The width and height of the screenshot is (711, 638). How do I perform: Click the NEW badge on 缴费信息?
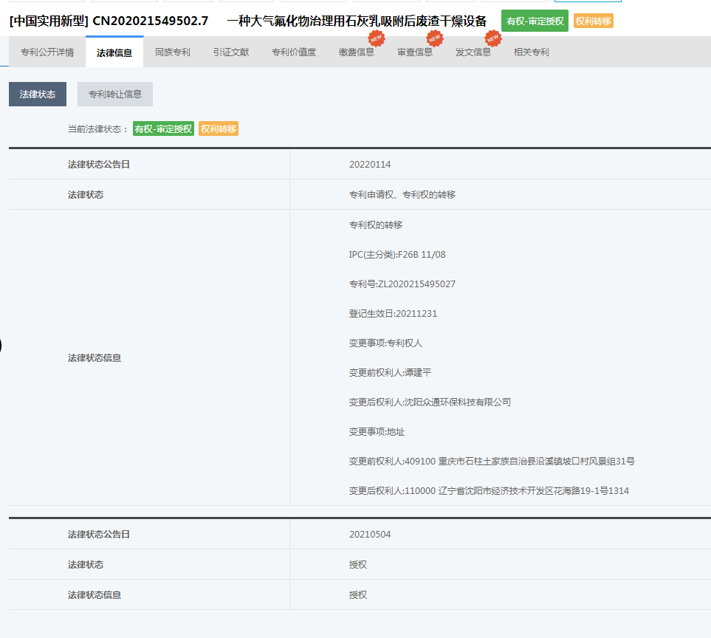[x=376, y=38]
